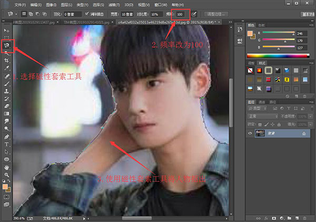Open the Color panel flyout menu

[x=311, y=25]
